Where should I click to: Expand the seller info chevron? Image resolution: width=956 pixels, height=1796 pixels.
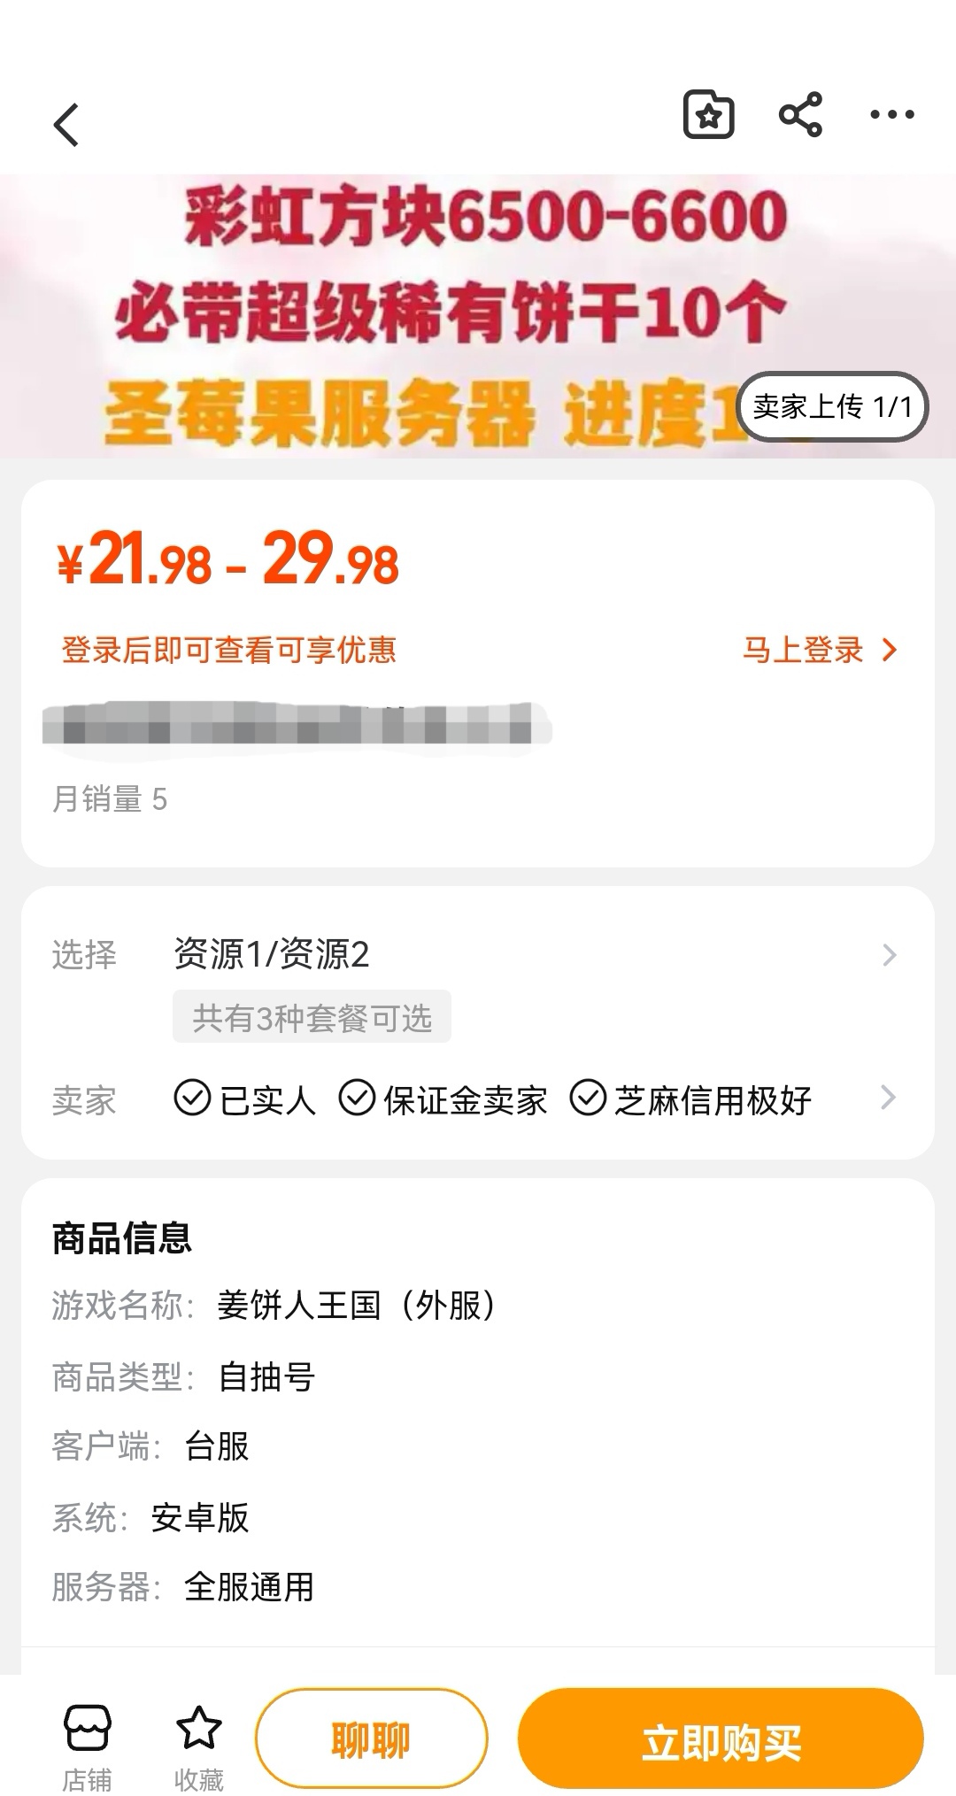tap(889, 1098)
